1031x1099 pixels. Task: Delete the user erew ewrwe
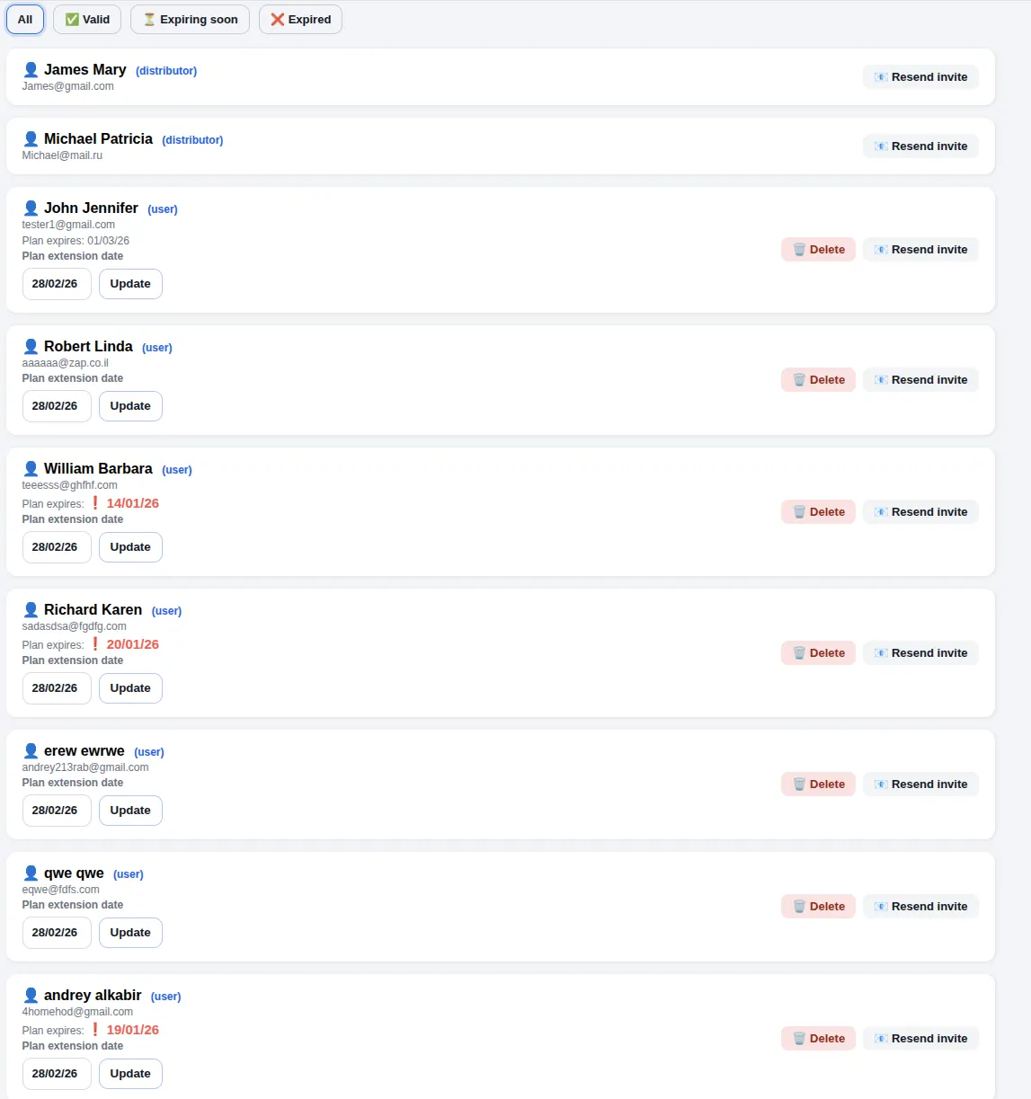pyautogui.click(x=818, y=784)
